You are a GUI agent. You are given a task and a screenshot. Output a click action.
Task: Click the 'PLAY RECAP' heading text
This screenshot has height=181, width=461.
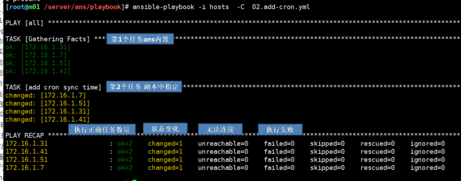(25, 135)
